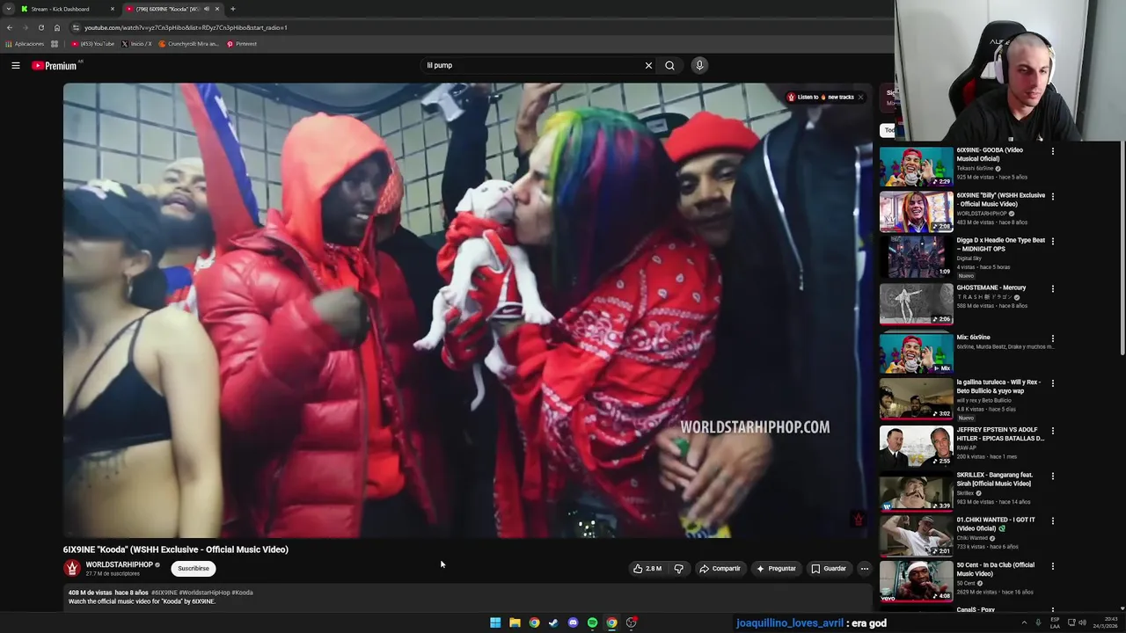The image size is (1126, 633).
Task: Open 6IX9INE 'Billy' video thumbnail
Action: 916,211
